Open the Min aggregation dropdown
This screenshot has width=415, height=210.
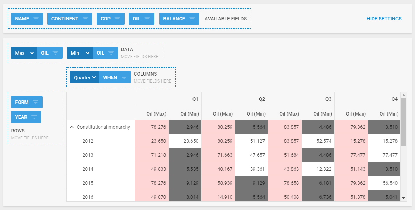[x=80, y=53]
